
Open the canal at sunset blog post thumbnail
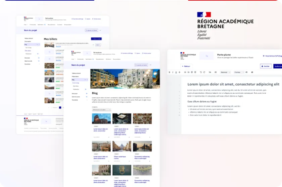click(x=142, y=146)
